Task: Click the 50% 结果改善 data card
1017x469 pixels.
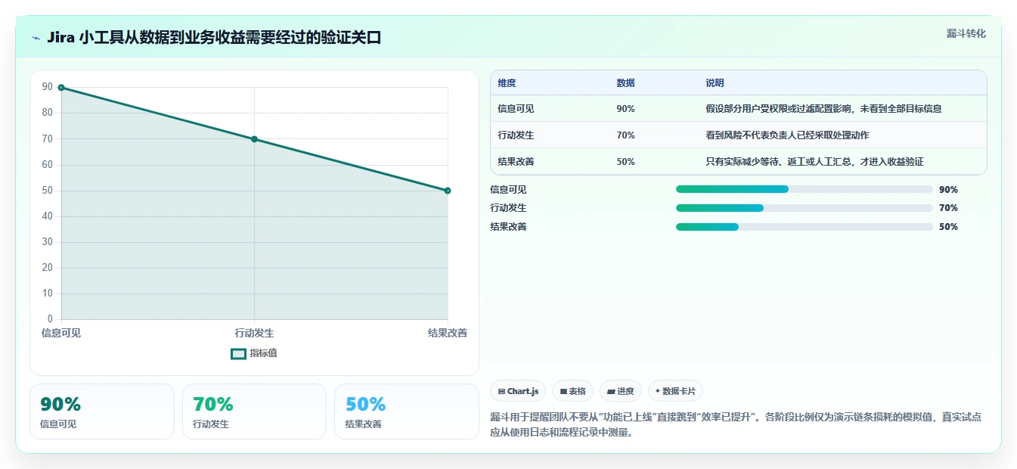Action: (407, 412)
